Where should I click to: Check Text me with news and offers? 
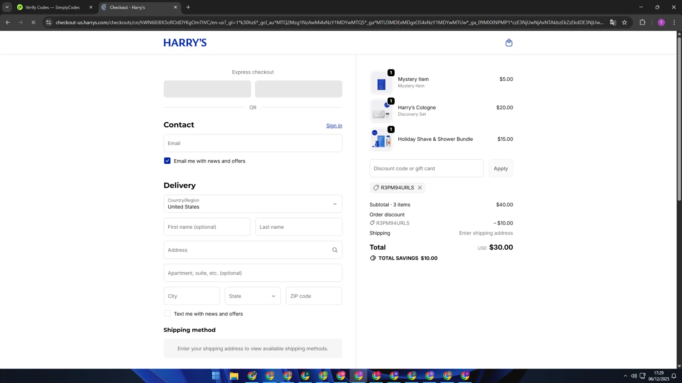point(167,314)
